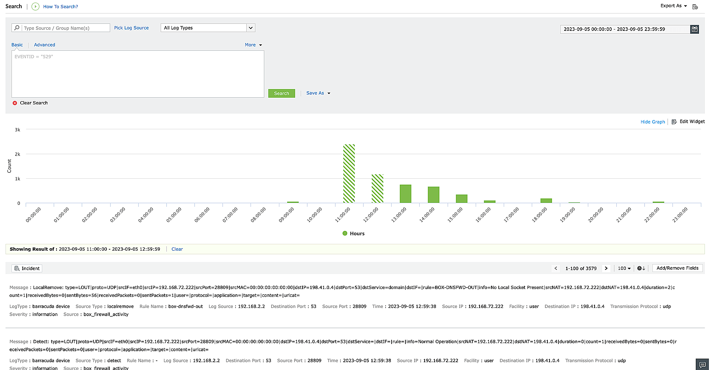Click the Source Port 28809 in the detect entry
The image size is (710, 370).
pos(314,361)
